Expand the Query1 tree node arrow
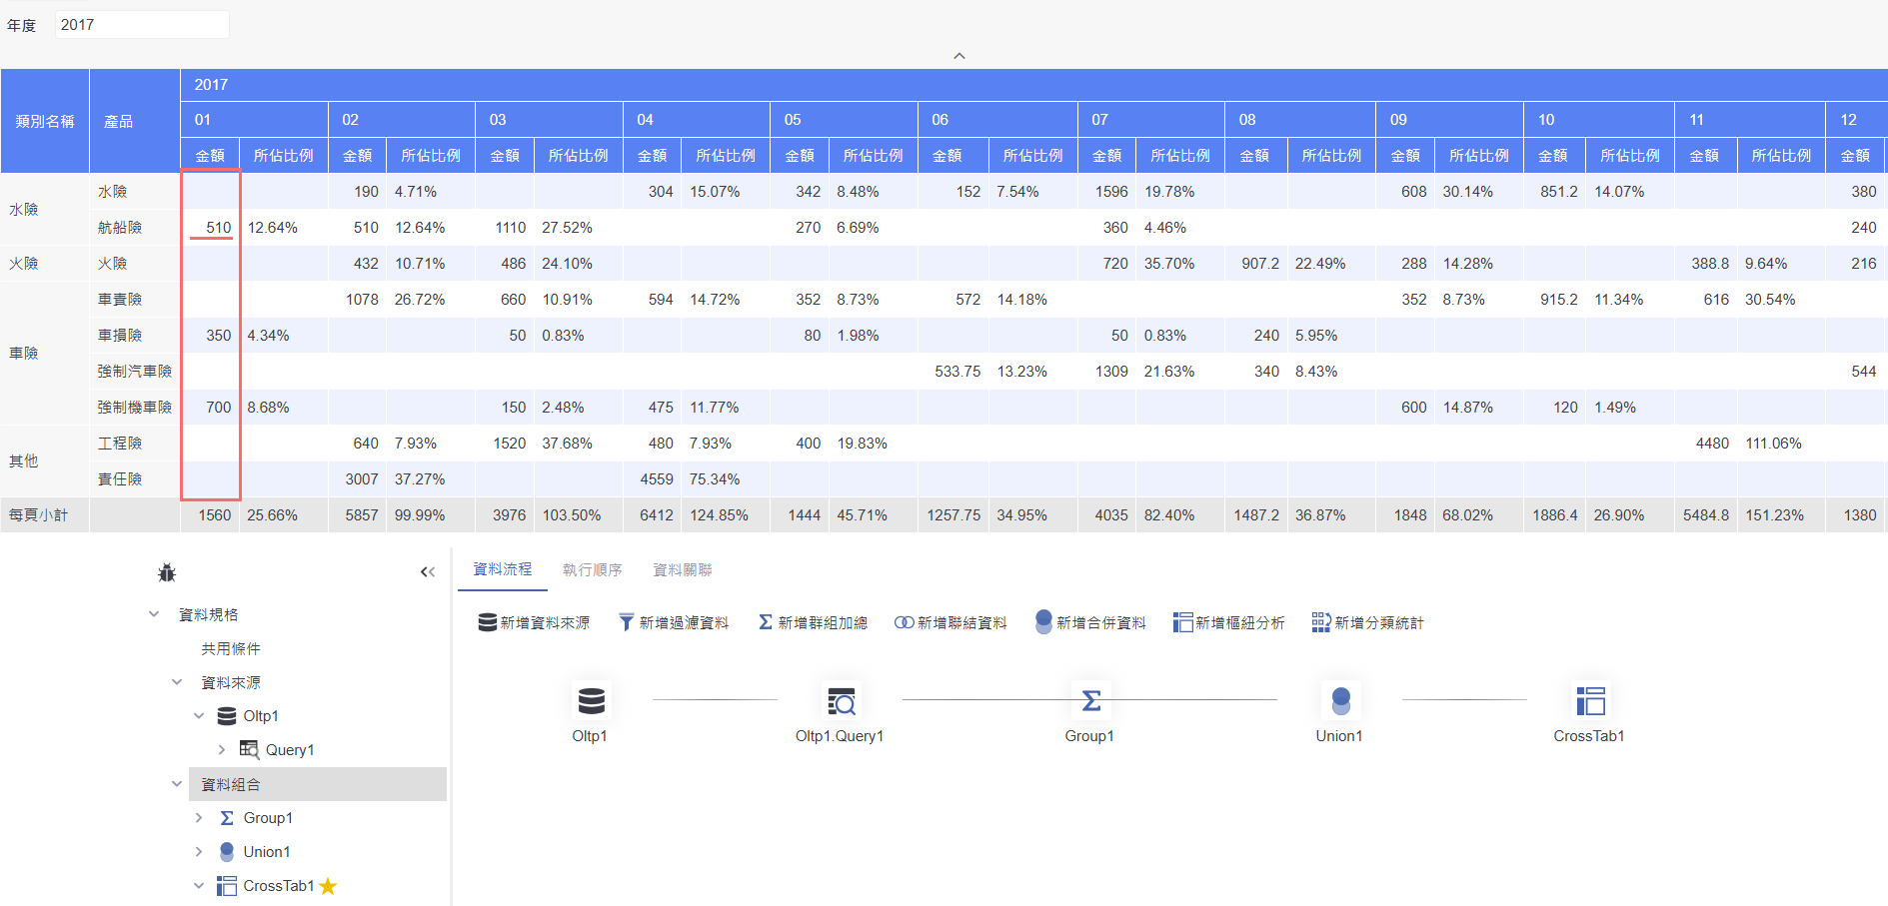This screenshot has height=906, width=1888. tap(222, 749)
